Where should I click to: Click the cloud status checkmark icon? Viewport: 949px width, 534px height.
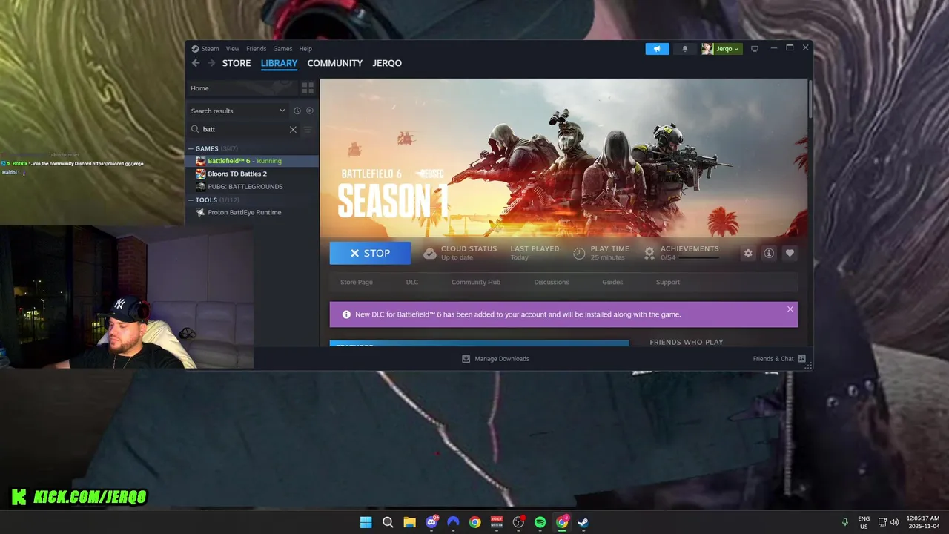429,253
